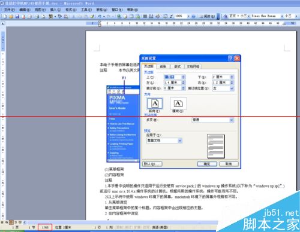Screen dimensions: 300x232
Task: Open the 编辑 Edit menu
Action: 25,10
